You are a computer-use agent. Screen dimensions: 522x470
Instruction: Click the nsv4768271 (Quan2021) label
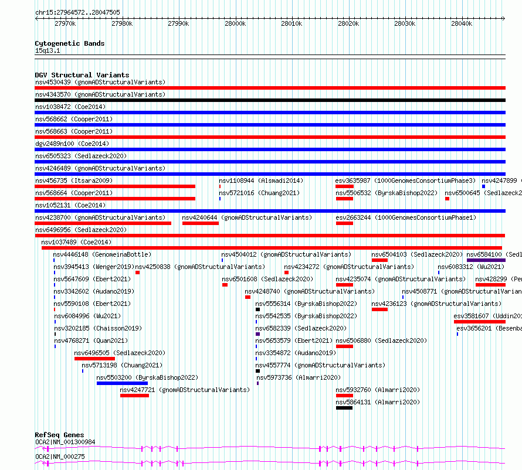click(91, 340)
